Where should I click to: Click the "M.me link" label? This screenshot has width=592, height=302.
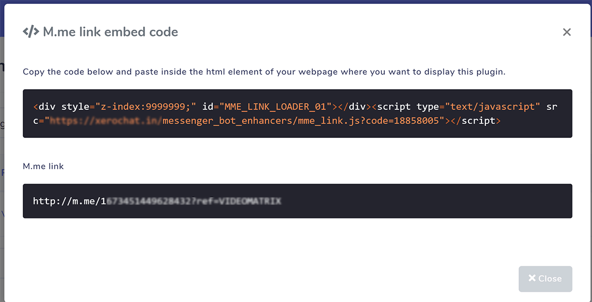click(x=43, y=166)
